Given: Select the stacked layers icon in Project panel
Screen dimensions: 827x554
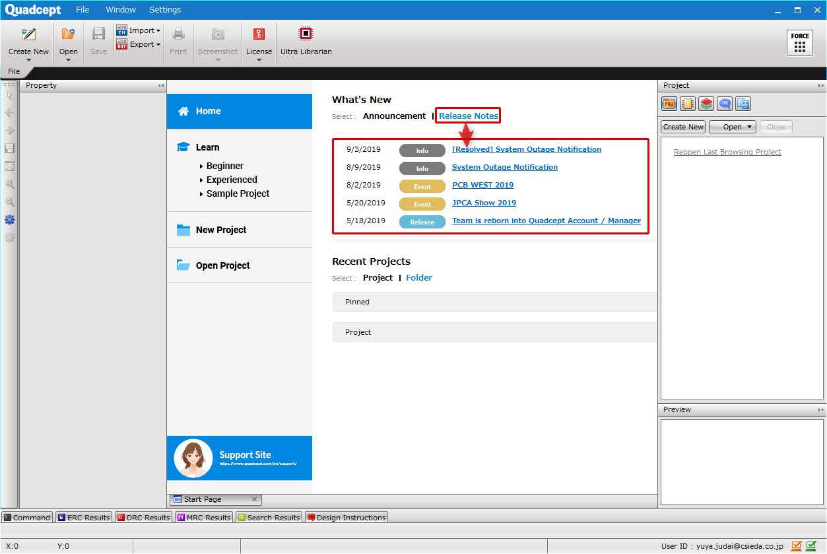Looking at the screenshot, I should 706,104.
